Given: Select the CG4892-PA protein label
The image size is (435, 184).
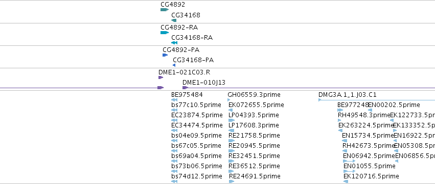Looking at the screenshot, I should (181, 50).
